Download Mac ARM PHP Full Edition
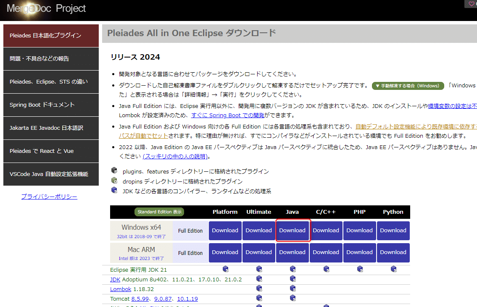Image resolution: width=477 pixels, height=307 pixels. pyautogui.click(x=360, y=252)
